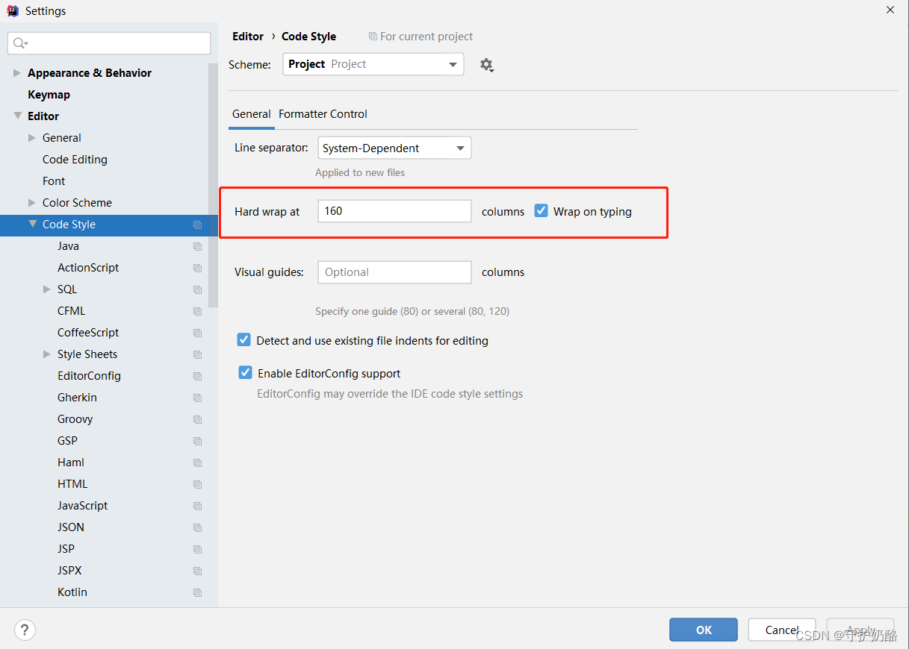Click the project-level icon next to JSPX
The width and height of the screenshot is (909, 649).
pos(197,571)
